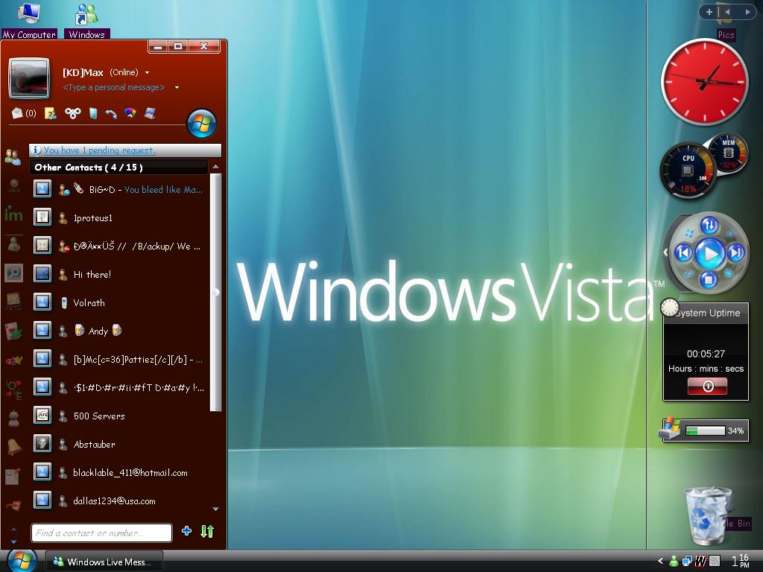Open the three-ring sharing icon in Messenger toolbar
The image size is (763, 572).
coord(73,113)
